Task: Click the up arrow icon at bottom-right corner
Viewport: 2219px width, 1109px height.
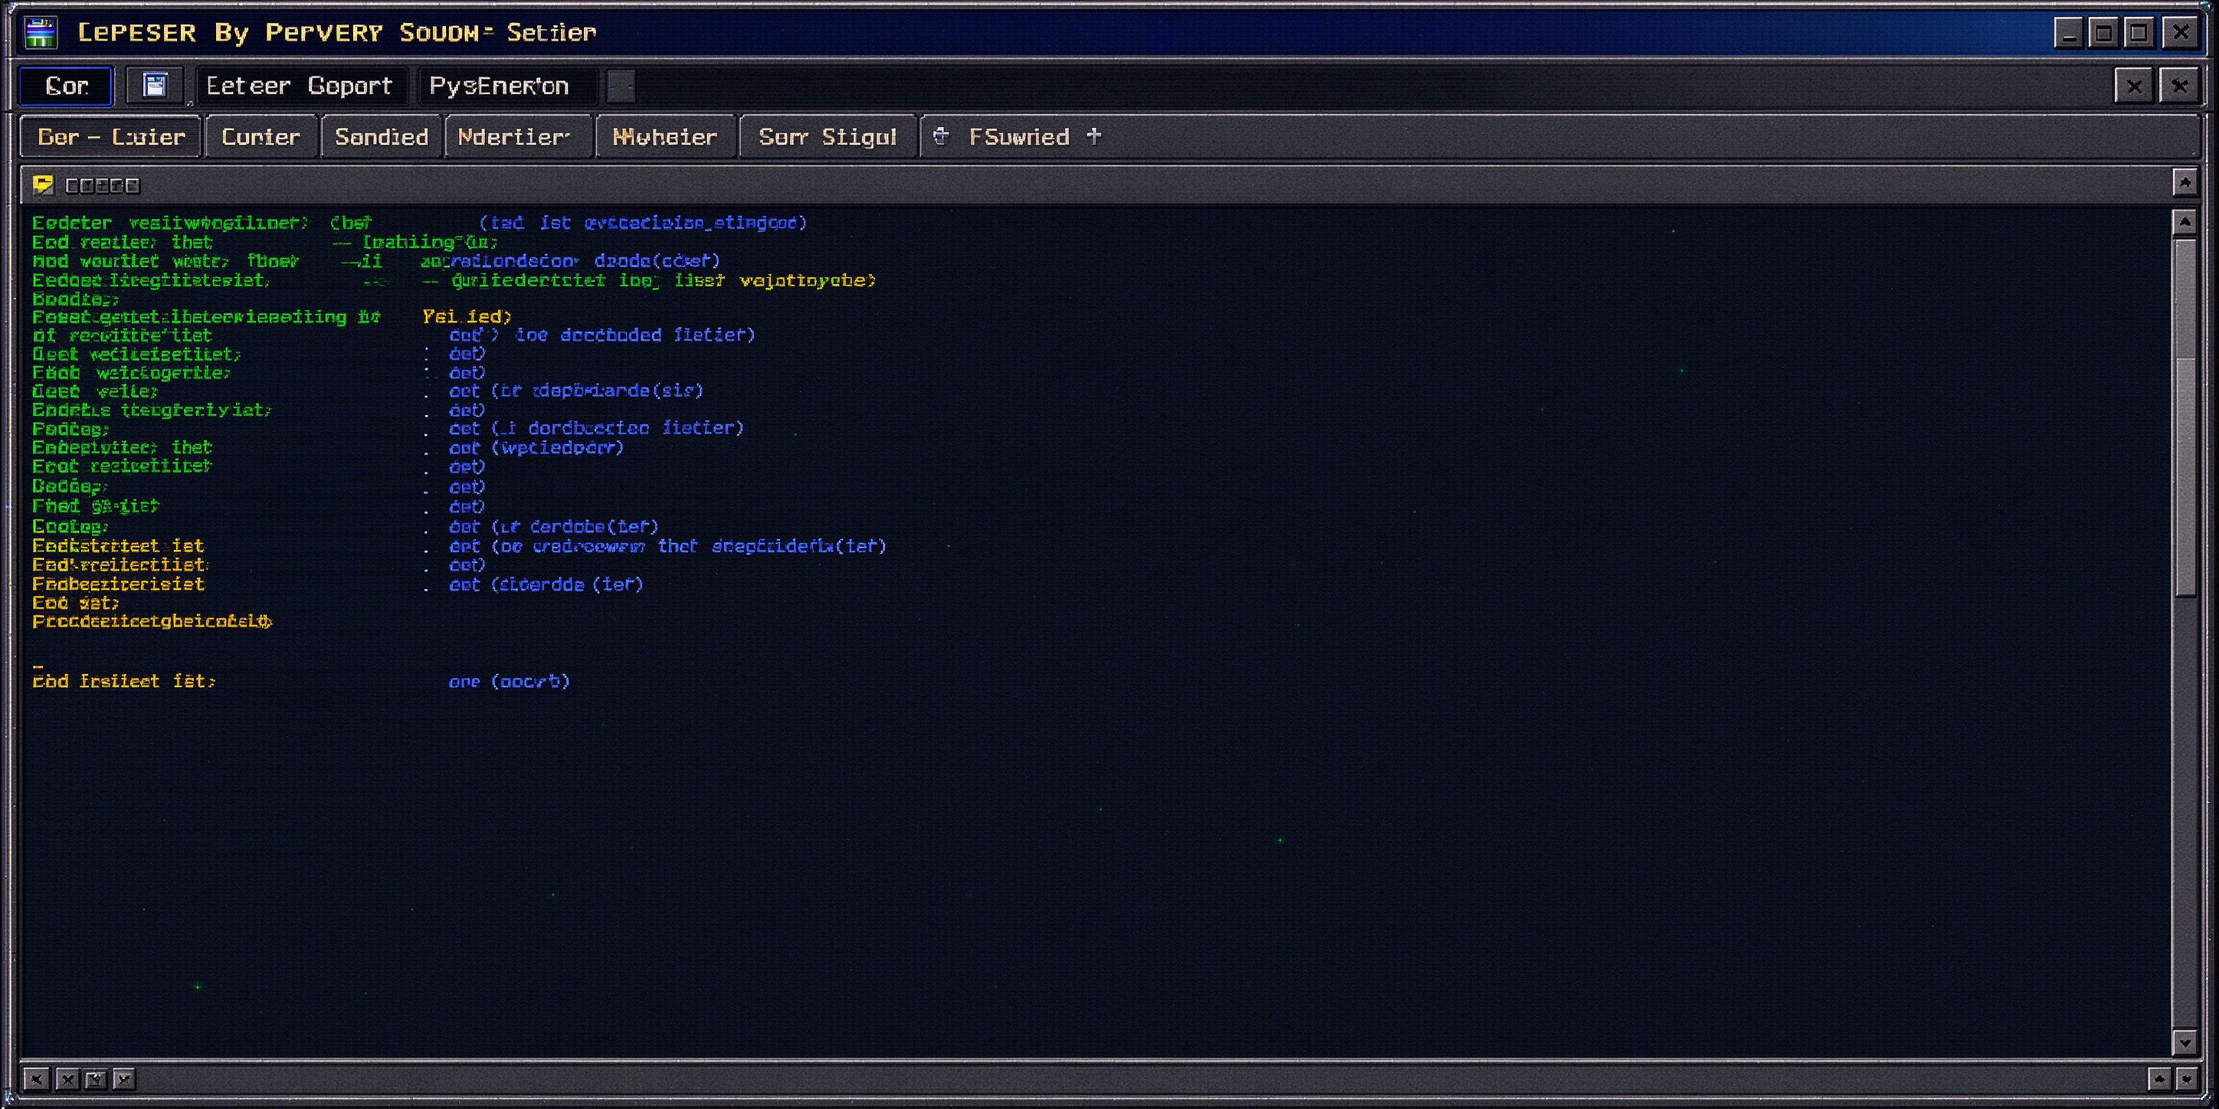Action: coord(2159,1079)
